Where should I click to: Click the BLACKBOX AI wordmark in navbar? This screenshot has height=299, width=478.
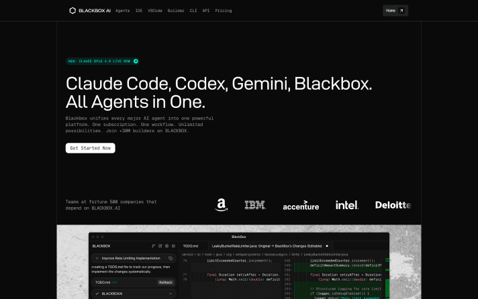coord(95,11)
